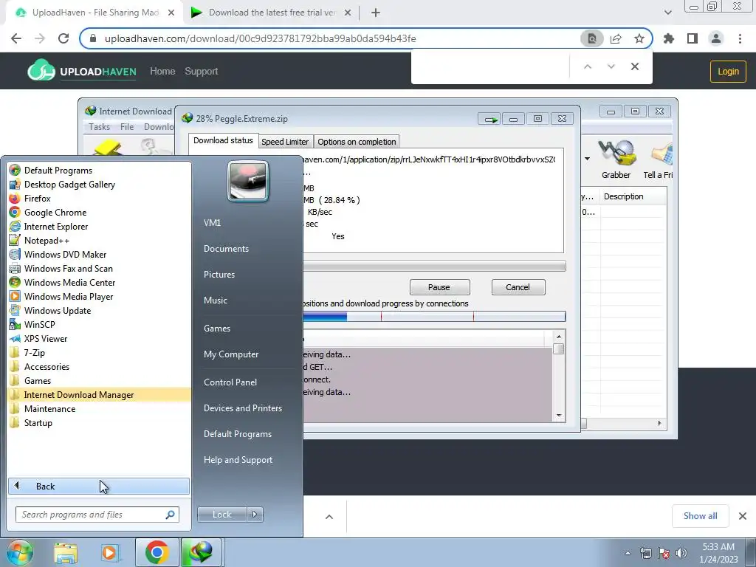Open Chrome extensions puzzle icon
756x567 pixels.
tap(669, 38)
